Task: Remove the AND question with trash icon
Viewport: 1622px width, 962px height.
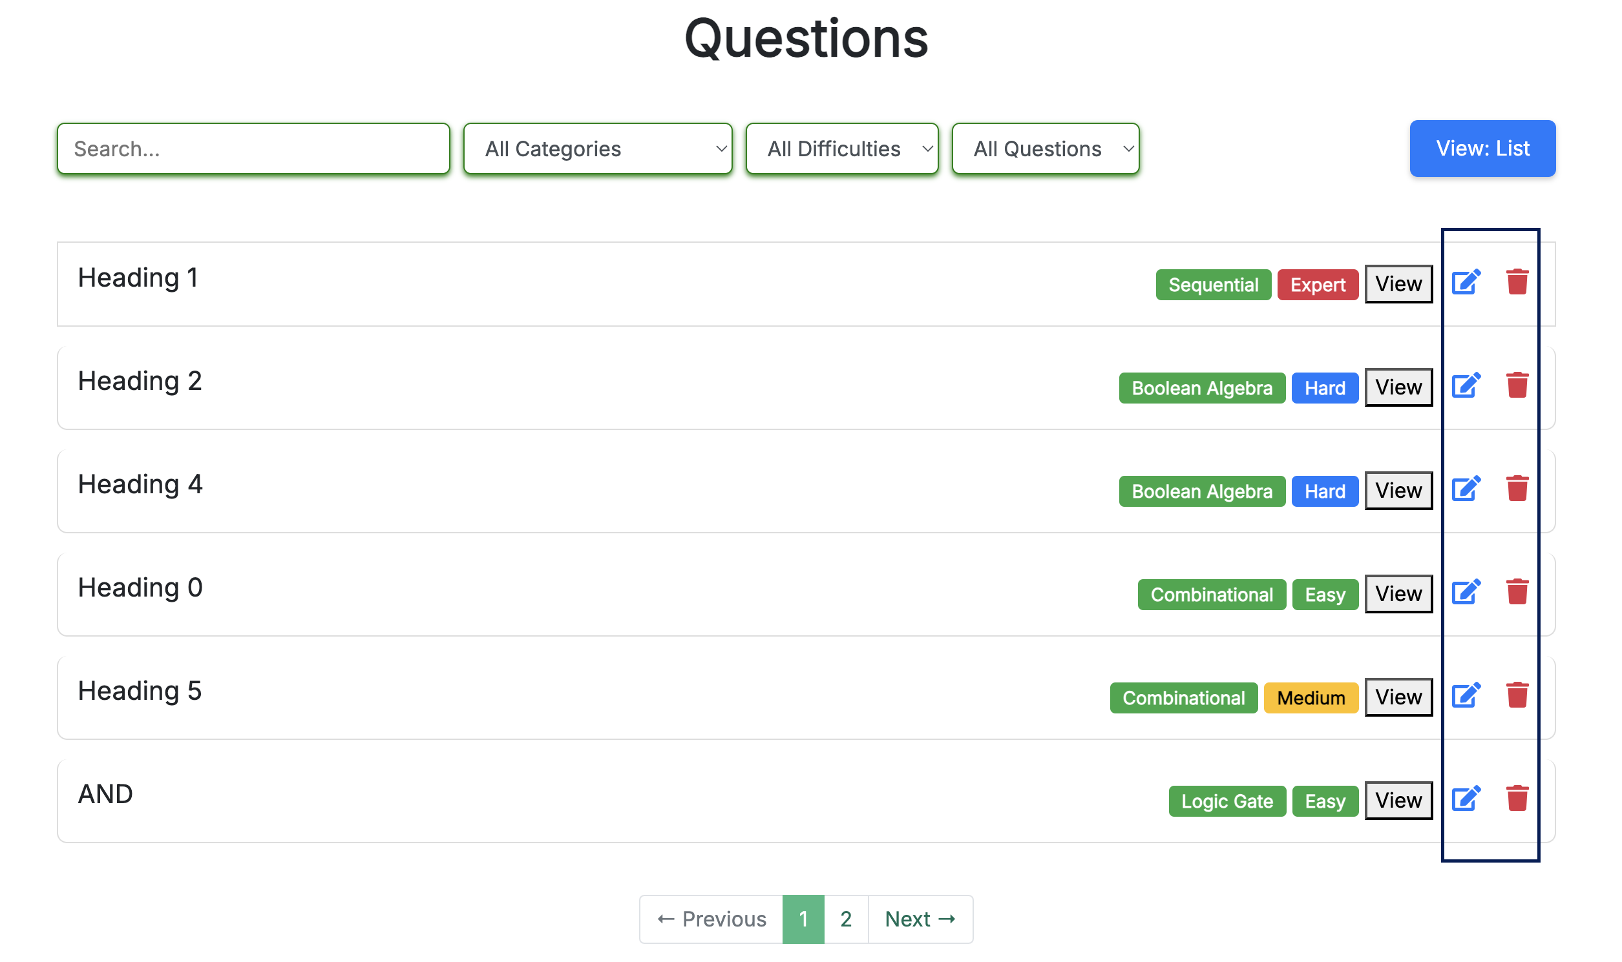Action: 1517,799
